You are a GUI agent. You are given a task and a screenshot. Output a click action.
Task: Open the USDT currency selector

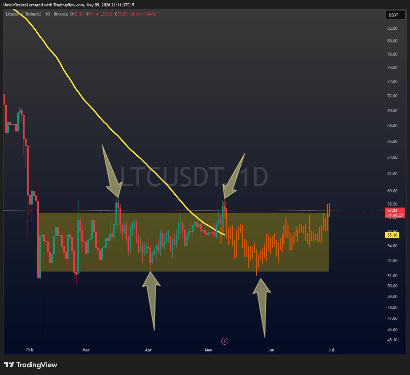pos(393,15)
